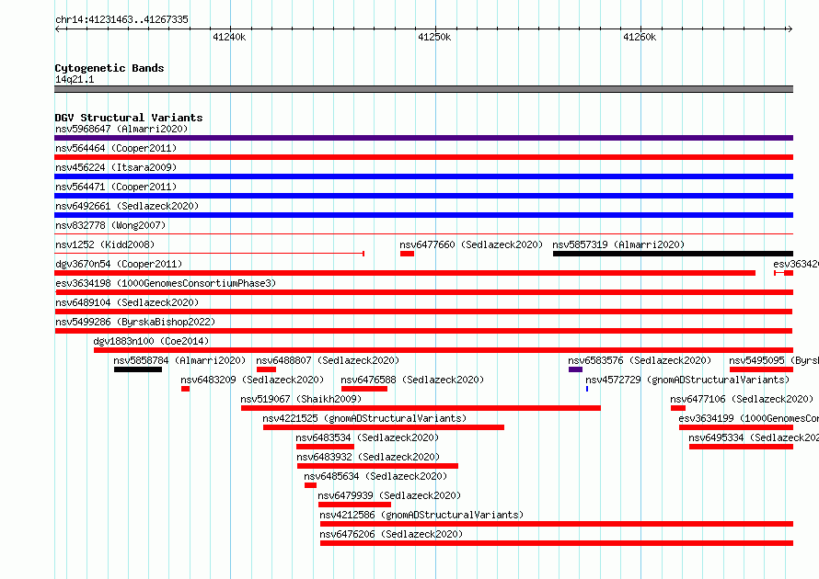The height and width of the screenshot is (579, 819).
Task: Click the dgv1883n100 (Coe2014) label
Action: coord(151,341)
